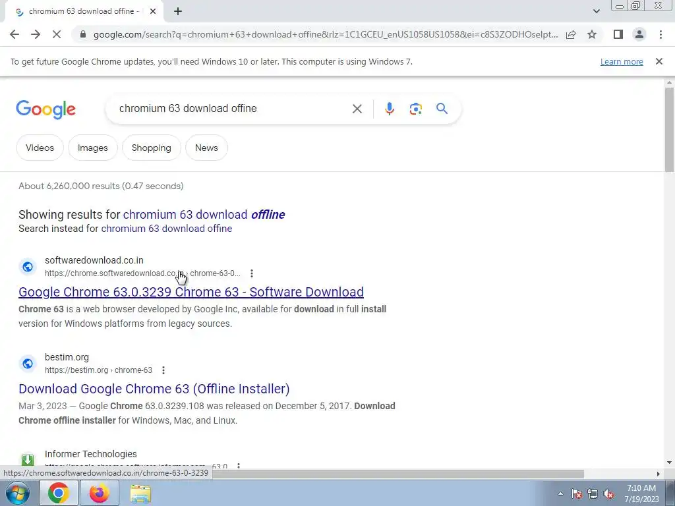Screen dimensions: 675x506
Task: Stop loading the page
Action: tap(57, 34)
